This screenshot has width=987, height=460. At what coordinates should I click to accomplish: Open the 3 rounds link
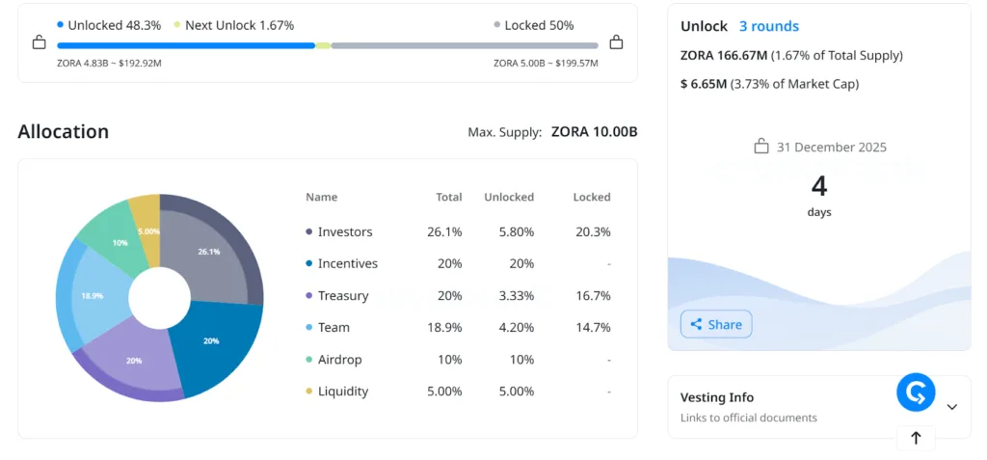point(768,26)
